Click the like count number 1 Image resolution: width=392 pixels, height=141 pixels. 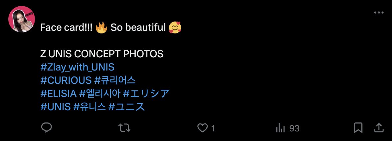point(213,128)
